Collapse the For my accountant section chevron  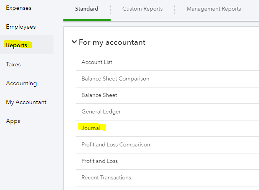(x=74, y=42)
